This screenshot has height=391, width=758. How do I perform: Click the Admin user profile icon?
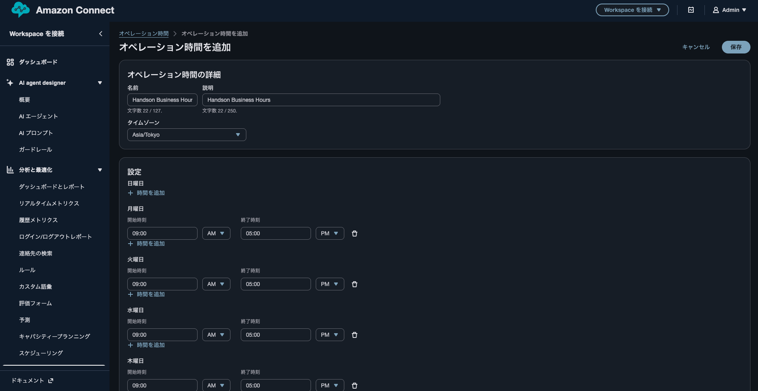tap(716, 10)
